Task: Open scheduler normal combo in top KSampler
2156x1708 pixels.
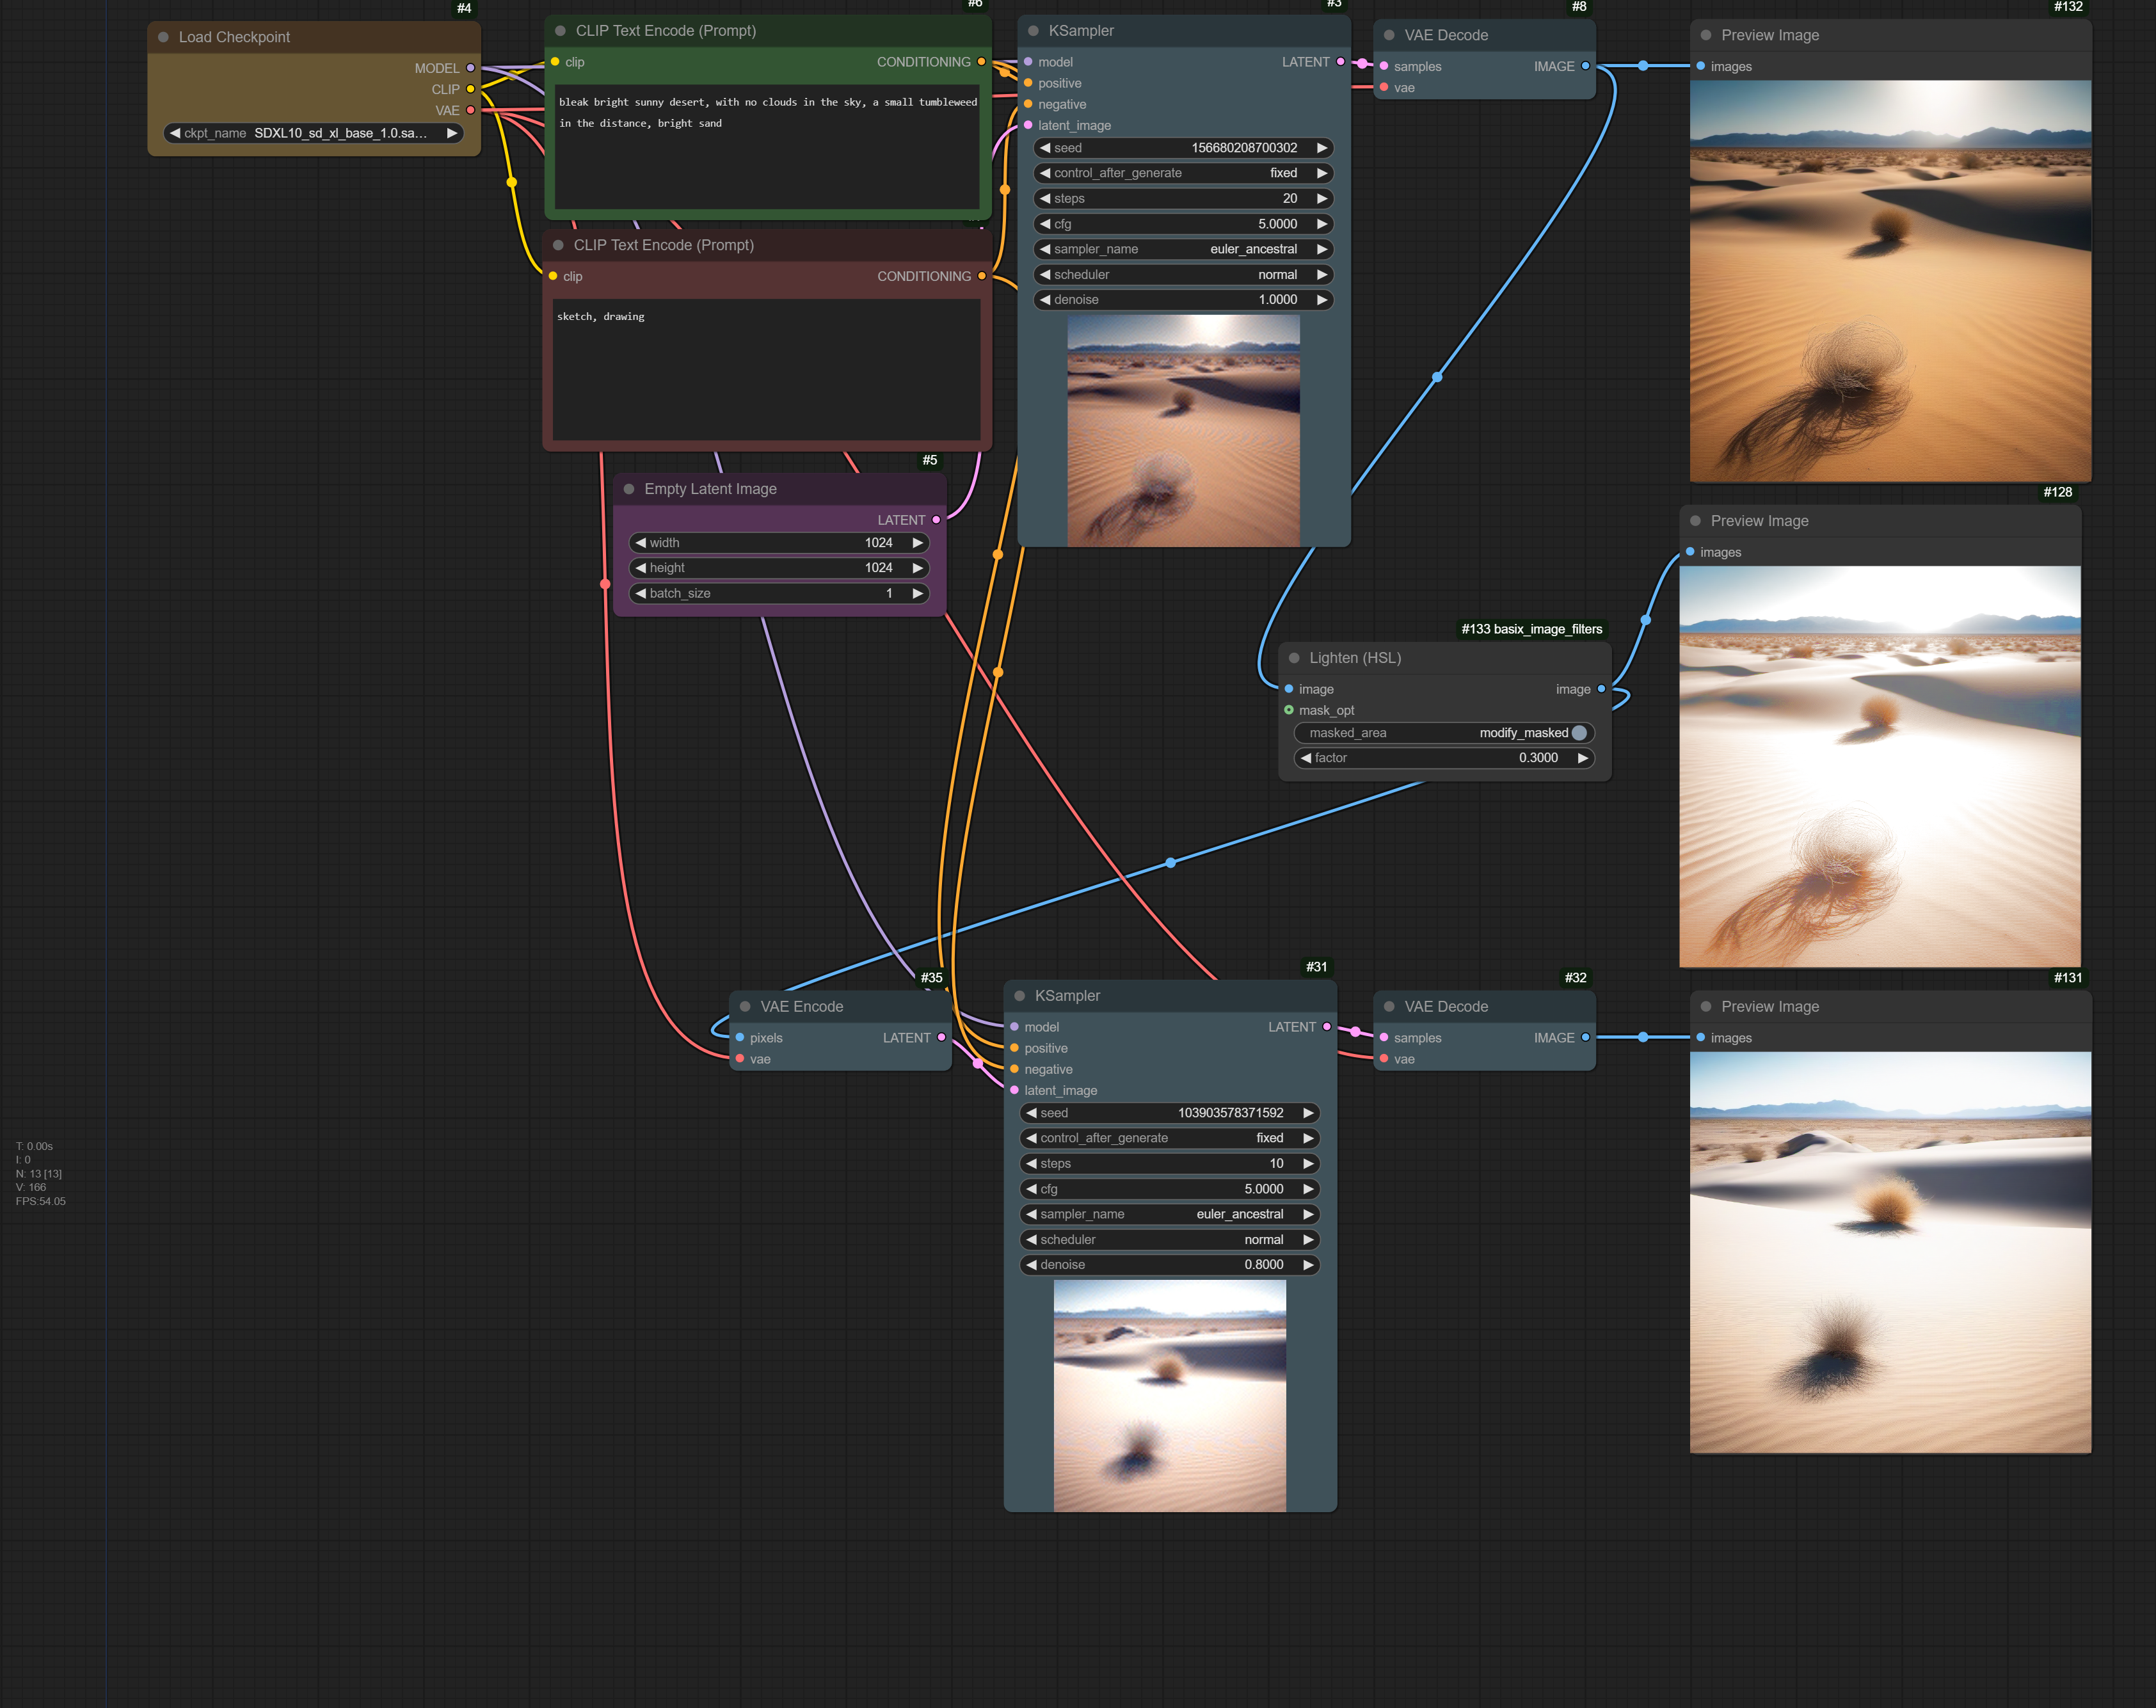Action: 1183,275
